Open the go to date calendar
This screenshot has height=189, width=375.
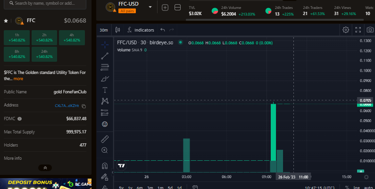click(195, 187)
